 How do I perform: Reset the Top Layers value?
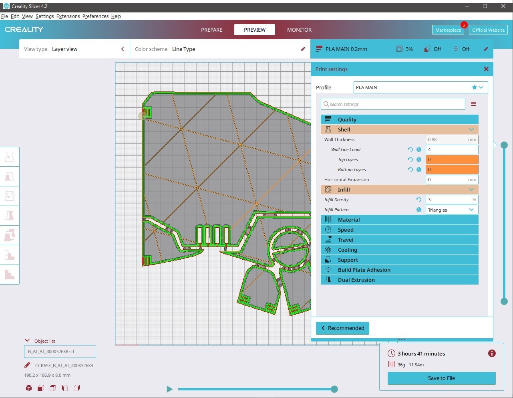[410, 160]
